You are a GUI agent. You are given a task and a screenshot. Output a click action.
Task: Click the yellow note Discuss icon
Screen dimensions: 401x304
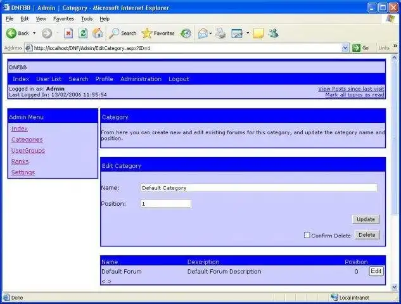[x=258, y=34]
